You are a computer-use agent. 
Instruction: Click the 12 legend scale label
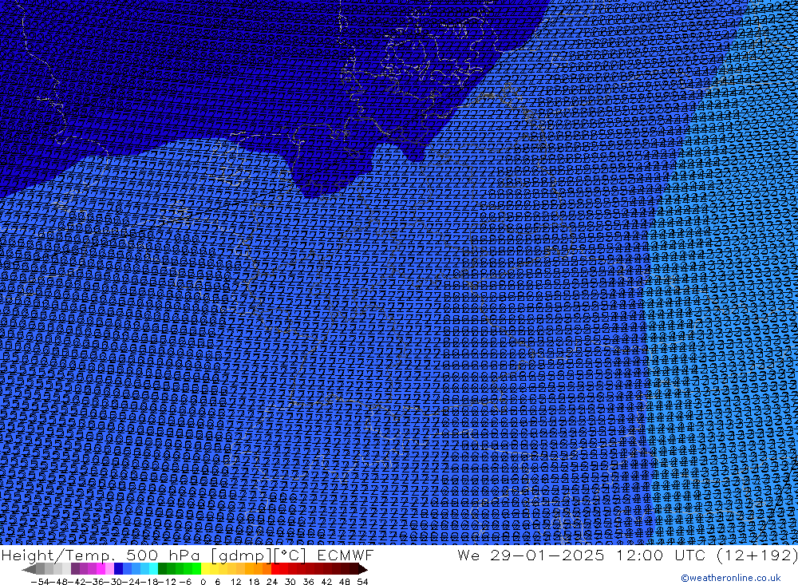(x=235, y=582)
